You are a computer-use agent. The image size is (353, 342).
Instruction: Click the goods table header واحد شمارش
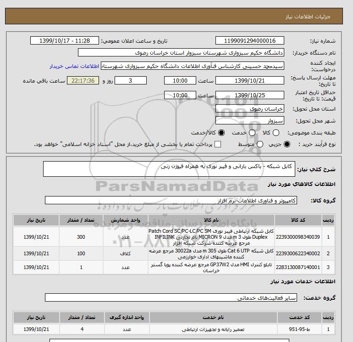[x=126, y=220]
